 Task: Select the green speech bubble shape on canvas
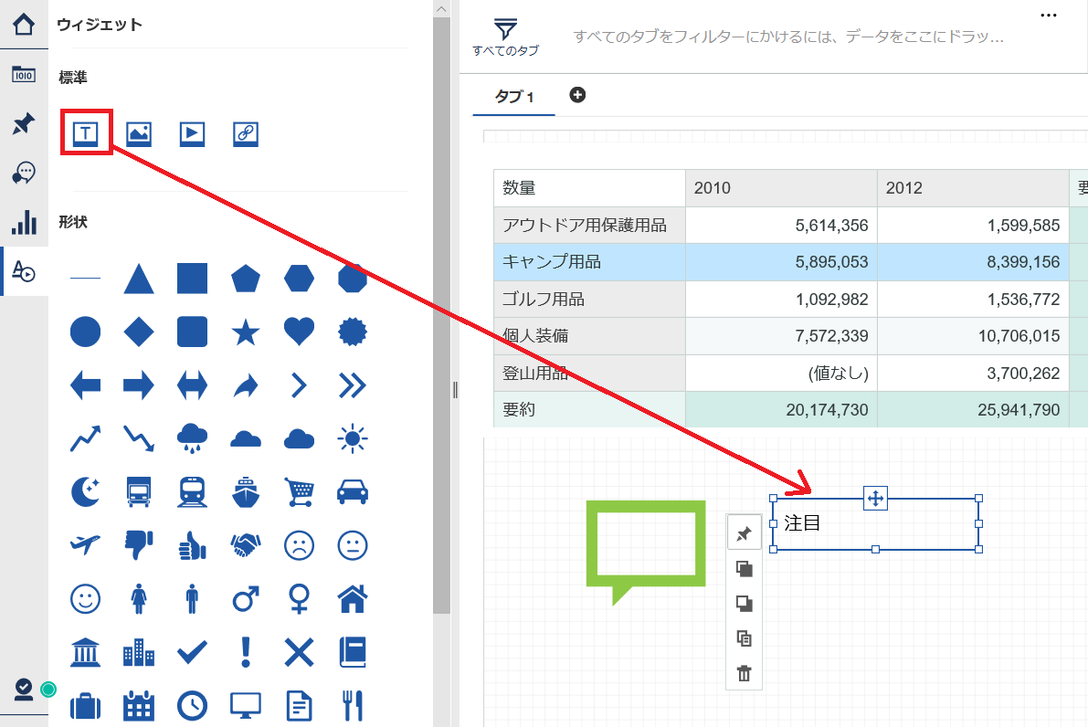pyautogui.click(x=646, y=553)
